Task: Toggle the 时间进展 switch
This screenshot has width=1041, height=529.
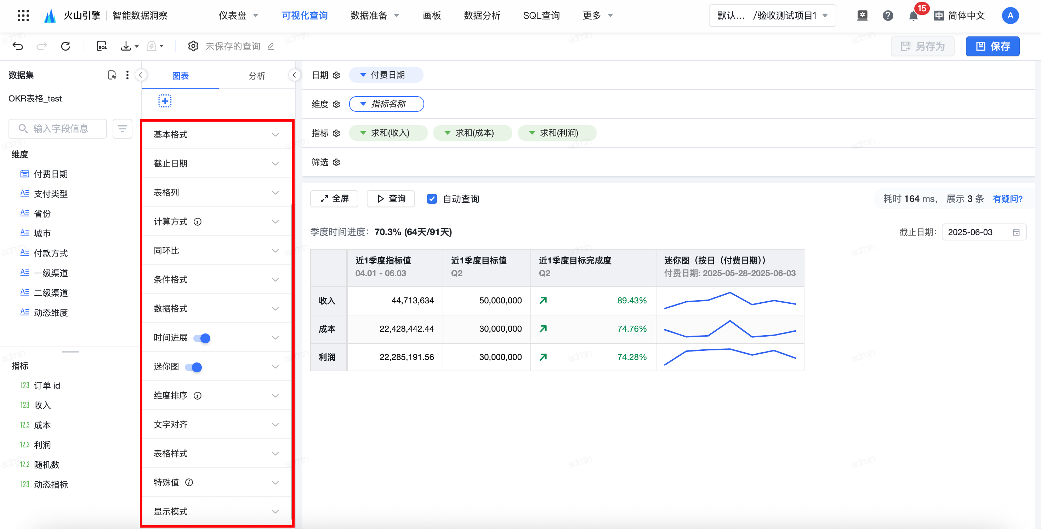Action: pyautogui.click(x=202, y=338)
